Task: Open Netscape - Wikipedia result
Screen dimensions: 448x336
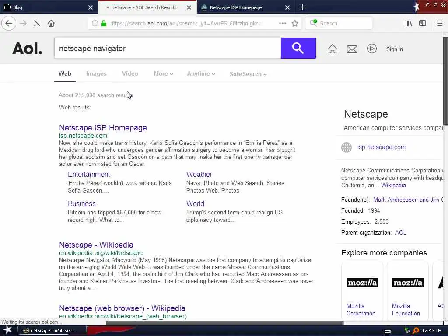Action: pyautogui.click(x=96, y=245)
